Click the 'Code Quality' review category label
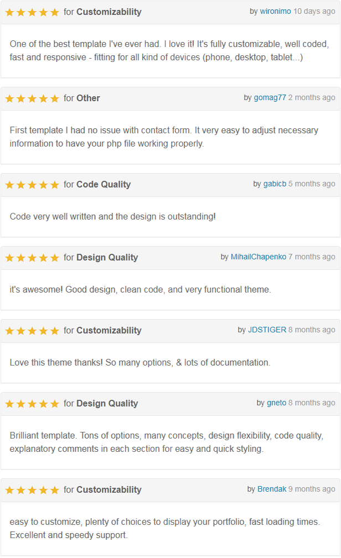This screenshot has height=558, width=341. [x=104, y=185]
